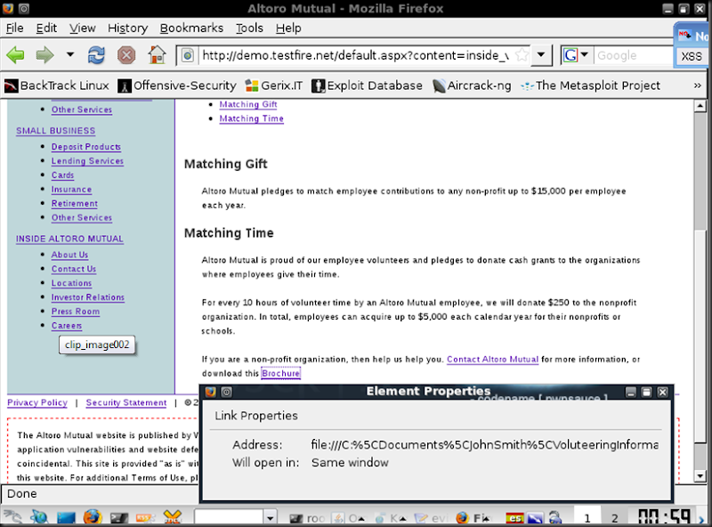The image size is (712, 527).
Task: Switch to virtual desktop 2
Action: coord(614,518)
